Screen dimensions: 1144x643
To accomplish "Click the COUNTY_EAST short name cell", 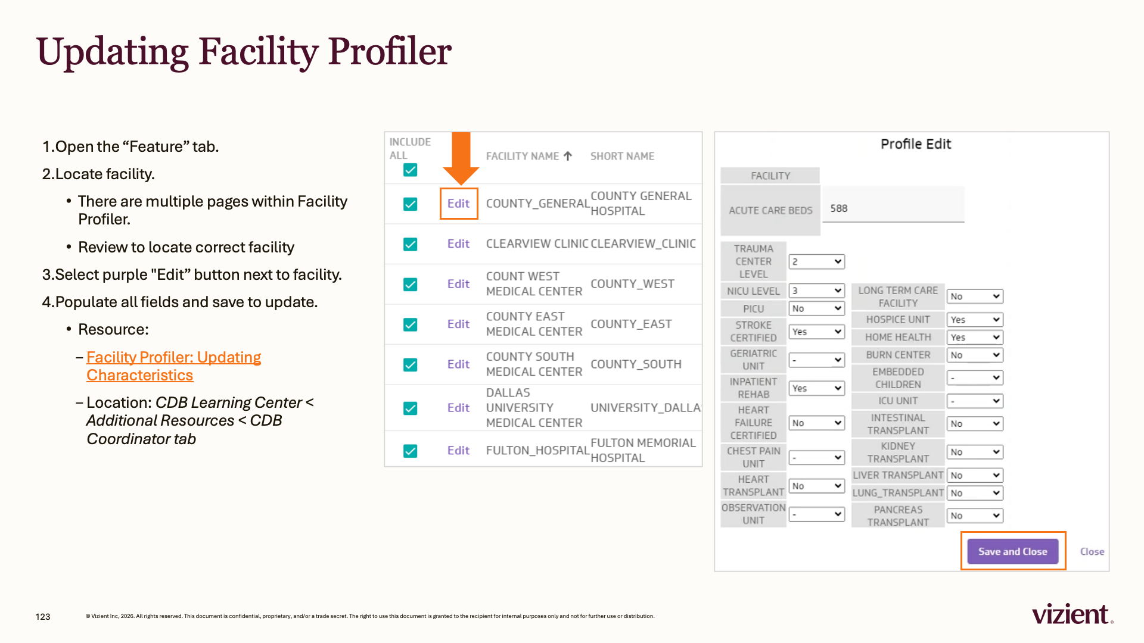I will 631,324.
